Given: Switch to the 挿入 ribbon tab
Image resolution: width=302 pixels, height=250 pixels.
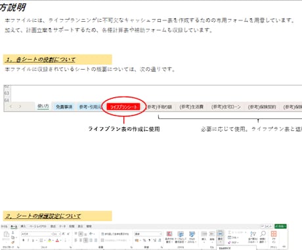Looking at the screenshot, I should (23, 226).
